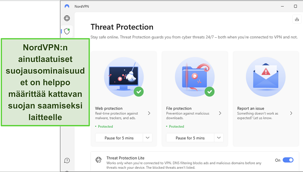
Task: Pause File protection for 5 mins
Action: tap(190, 138)
